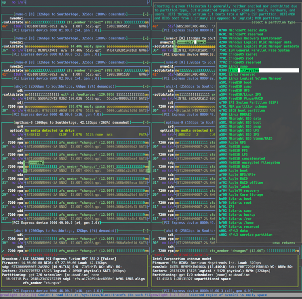Image resolution: width=302 pixels, height=299 pixels.
Task: Collapse the nvme-0 controller box in left pane
Action: (x=146, y=62)
